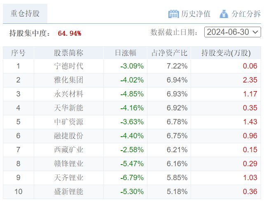Select holding change value 0.29

coord(250,164)
